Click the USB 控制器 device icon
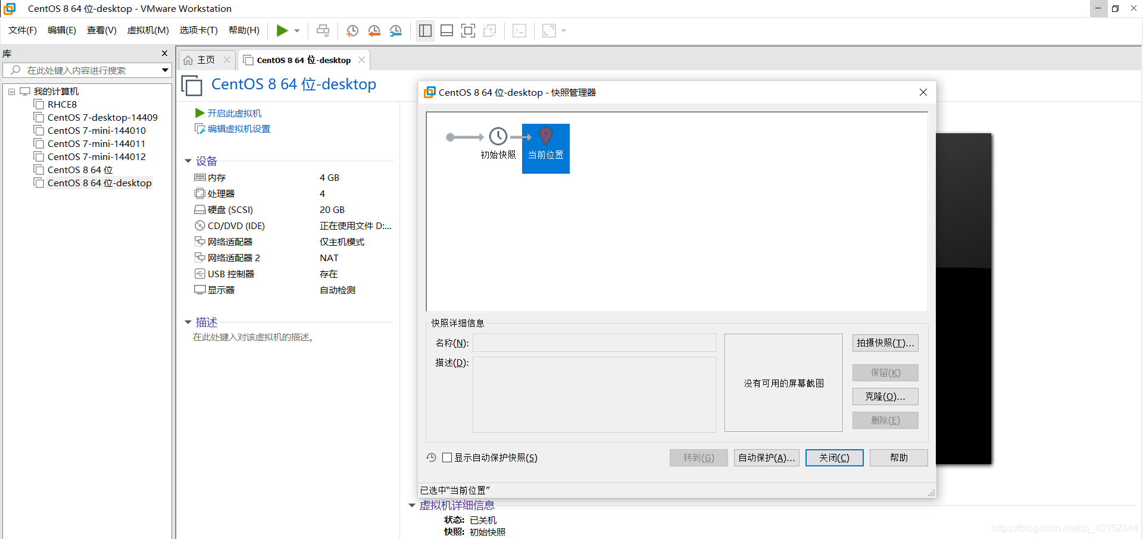The image size is (1143, 539). pos(200,274)
